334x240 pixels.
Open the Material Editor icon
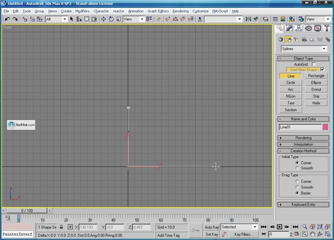[x=292, y=19]
